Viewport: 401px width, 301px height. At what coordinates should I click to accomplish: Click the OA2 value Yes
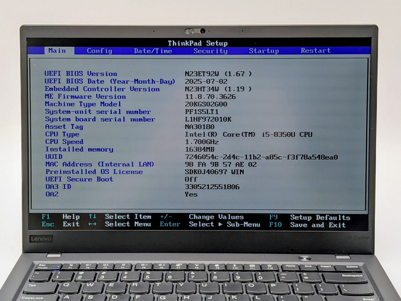(191, 194)
